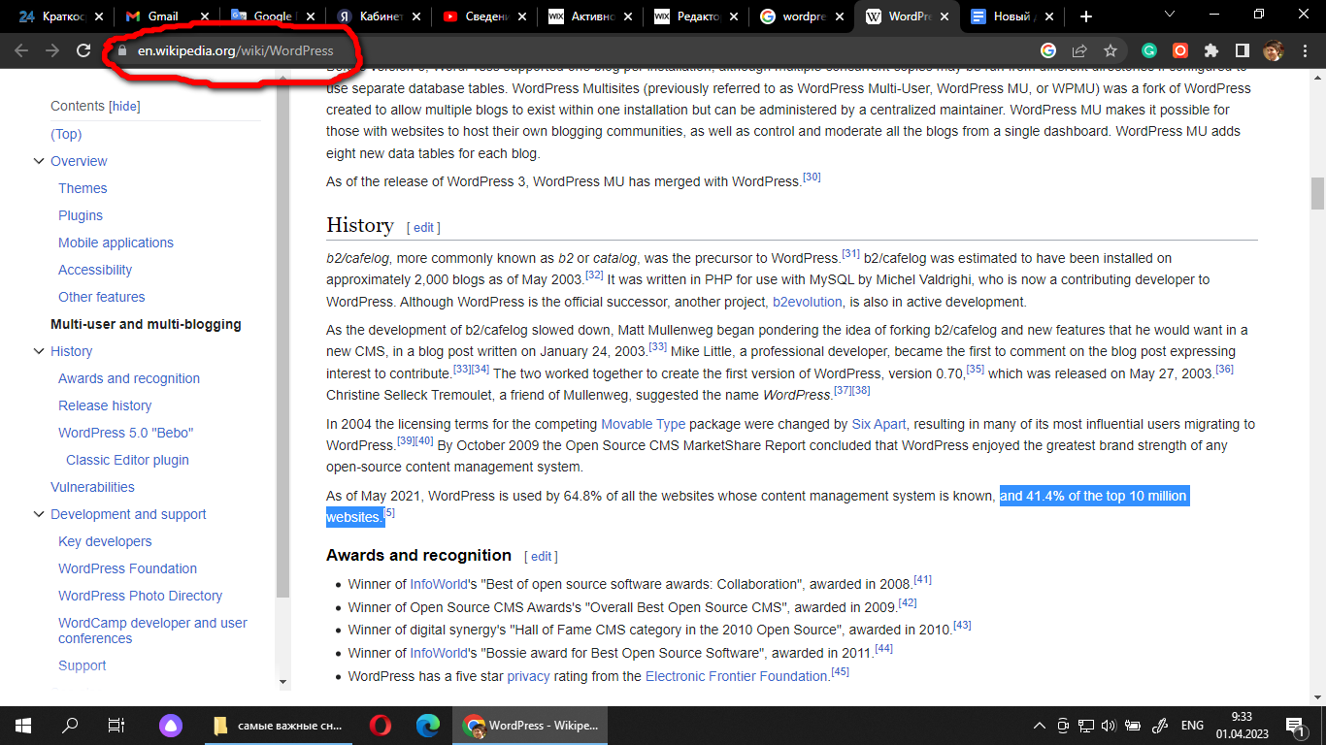This screenshot has width=1326, height=745.
Task: Open the volume control in tray
Action: 1109,725
